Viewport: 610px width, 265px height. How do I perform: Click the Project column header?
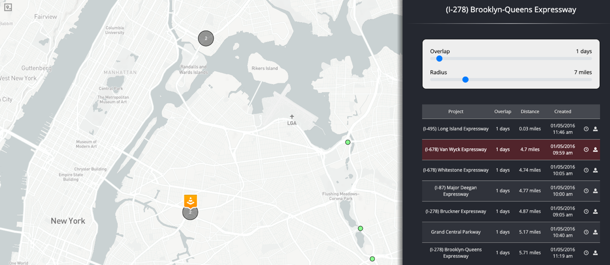456,112
